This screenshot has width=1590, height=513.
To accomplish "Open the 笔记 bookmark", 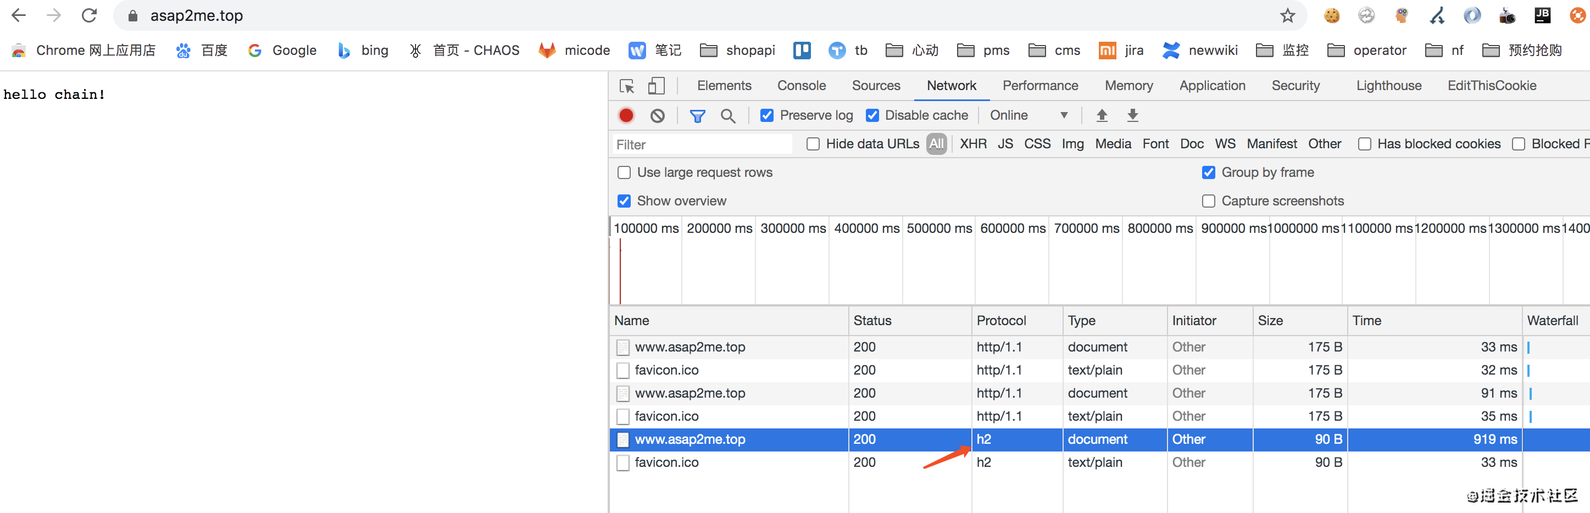I will (654, 51).
